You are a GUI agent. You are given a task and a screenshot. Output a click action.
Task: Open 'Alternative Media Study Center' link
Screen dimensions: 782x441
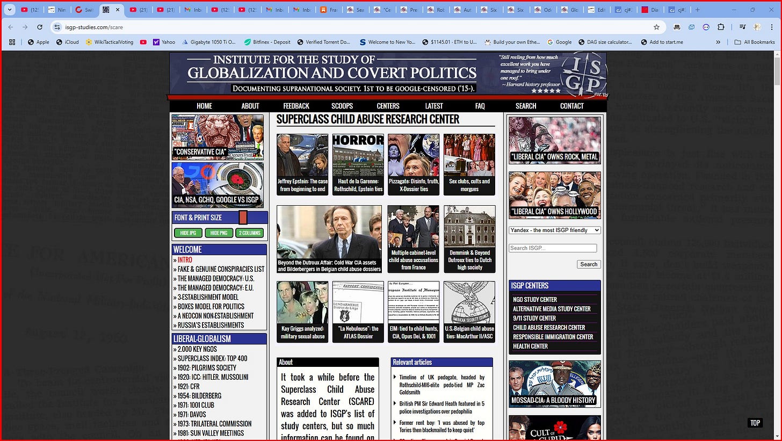(552, 309)
